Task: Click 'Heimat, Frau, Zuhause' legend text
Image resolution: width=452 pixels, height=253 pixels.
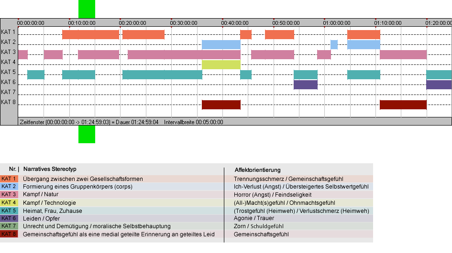Action: [x=53, y=211]
